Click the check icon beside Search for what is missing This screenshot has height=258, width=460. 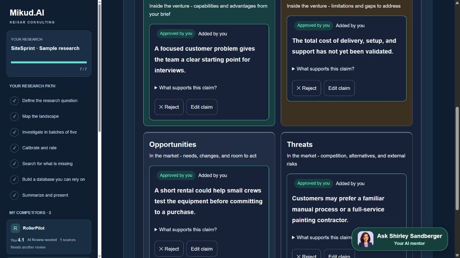coord(14,163)
